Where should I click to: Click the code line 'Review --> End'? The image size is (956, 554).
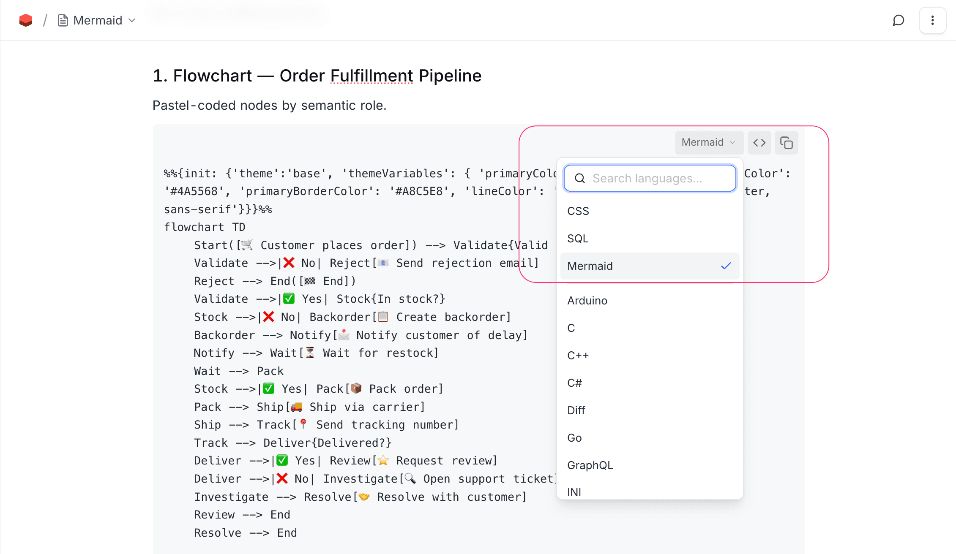pos(242,515)
